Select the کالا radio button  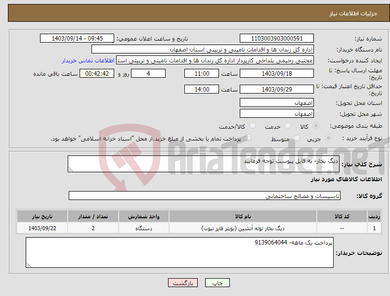(x=316, y=126)
